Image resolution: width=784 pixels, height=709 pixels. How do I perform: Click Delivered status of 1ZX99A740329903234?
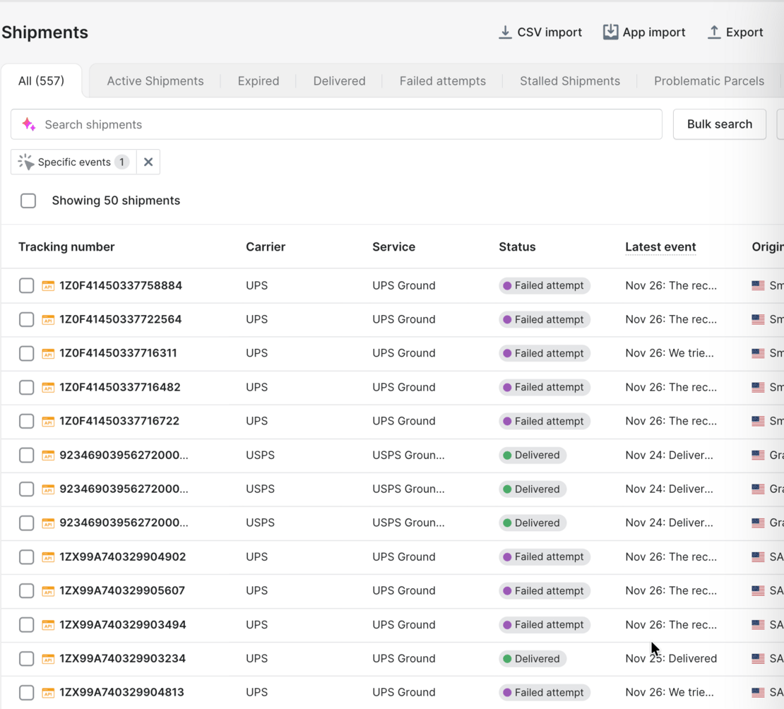point(532,659)
